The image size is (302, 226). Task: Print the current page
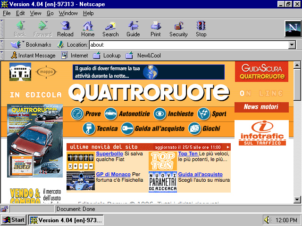156,29
